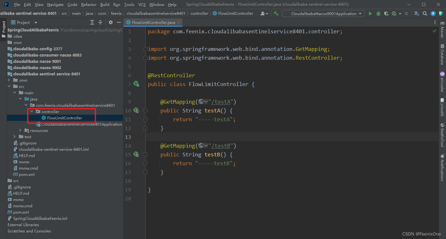Run with coverage using the shield icon
This screenshot has height=239, width=446.
pos(387,14)
